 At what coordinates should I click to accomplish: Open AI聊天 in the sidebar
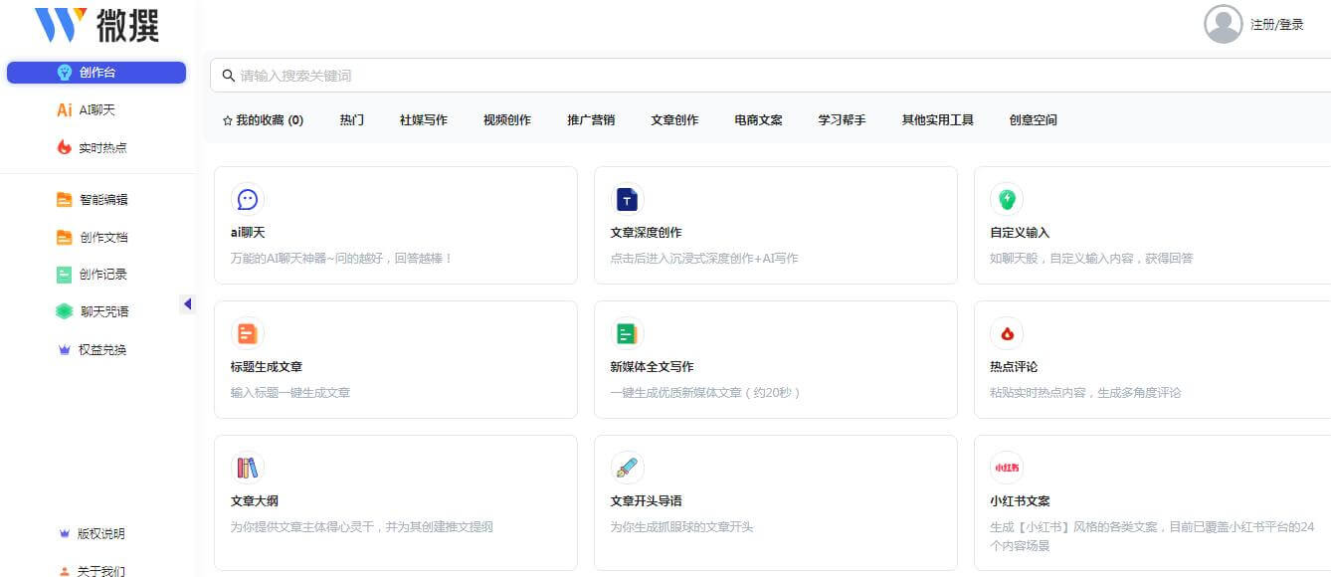(x=96, y=110)
